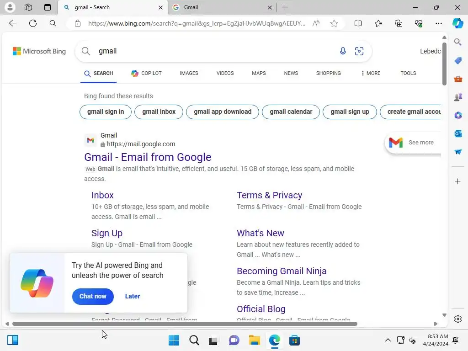Open 'Gmail - Email from Google' result
The width and height of the screenshot is (468, 351).
click(148, 157)
